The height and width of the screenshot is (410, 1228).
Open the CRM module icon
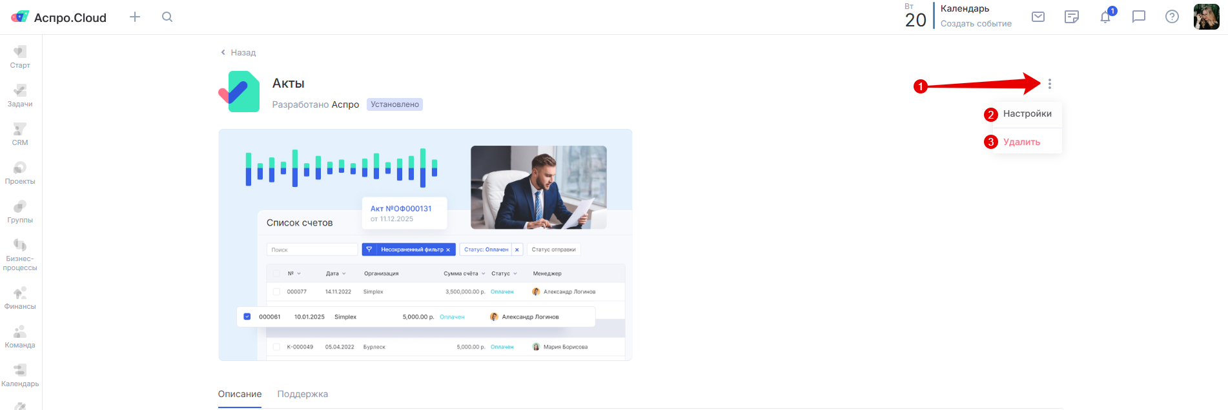(20, 134)
